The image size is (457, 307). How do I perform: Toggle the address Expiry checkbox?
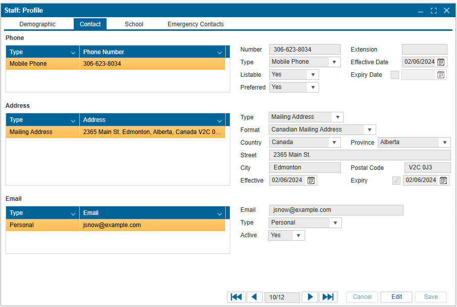click(x=396, y=181)
